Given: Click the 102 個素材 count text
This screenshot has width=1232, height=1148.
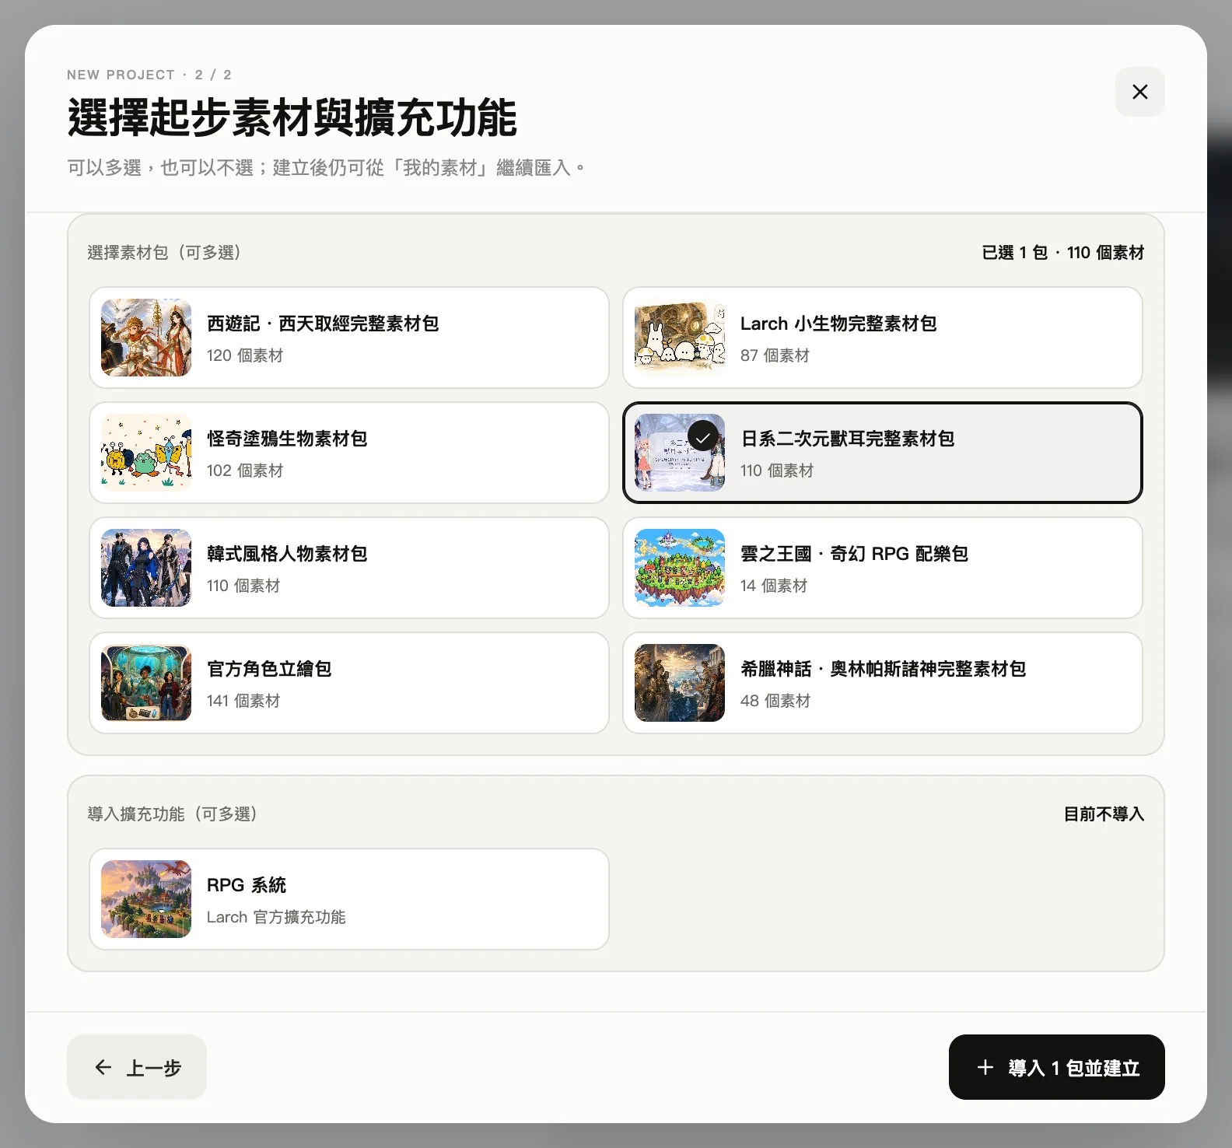Looking at the screenshot, I should pos(245,471).
